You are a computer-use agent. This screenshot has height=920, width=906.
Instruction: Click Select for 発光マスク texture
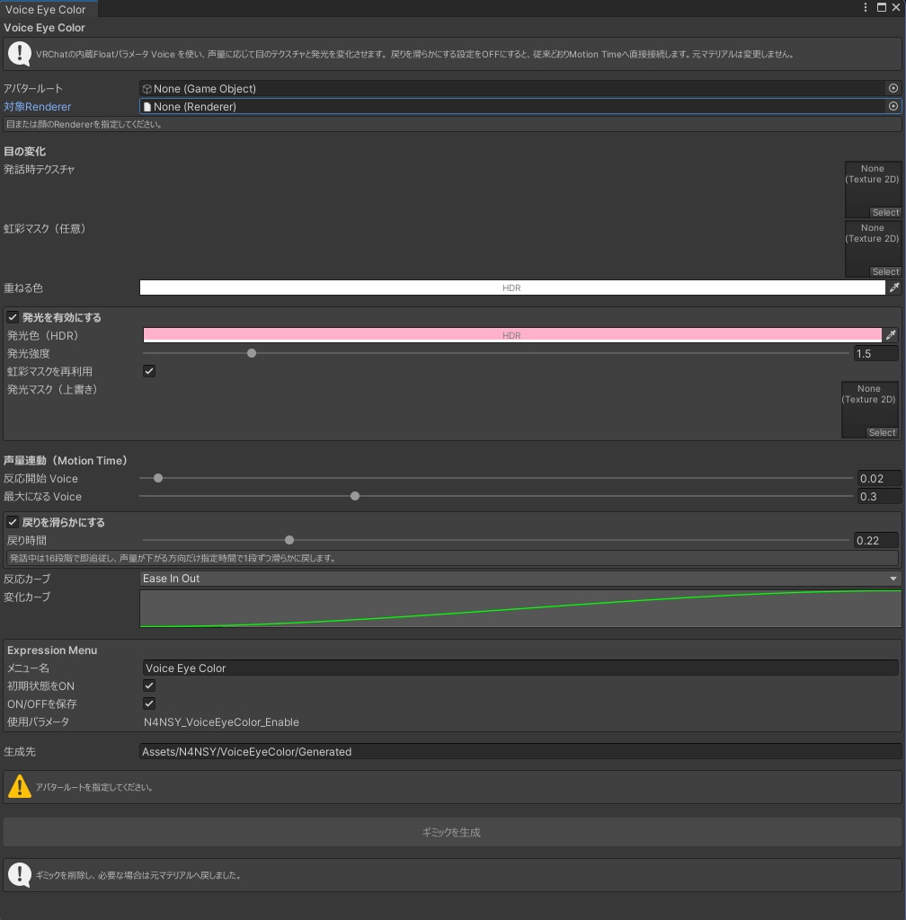click(x=882, y=432)
